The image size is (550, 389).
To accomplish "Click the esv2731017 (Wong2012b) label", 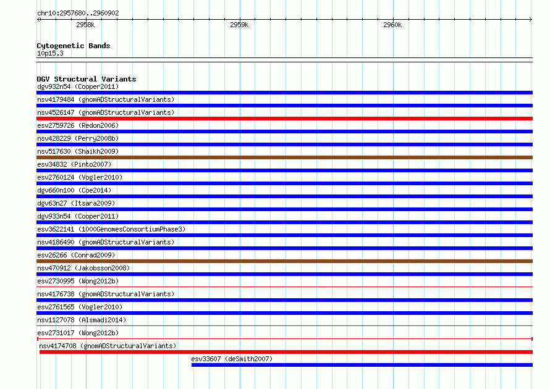I will [x=78, y=333].
